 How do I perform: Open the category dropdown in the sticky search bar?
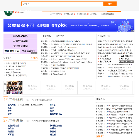click(x=26, y=4)
